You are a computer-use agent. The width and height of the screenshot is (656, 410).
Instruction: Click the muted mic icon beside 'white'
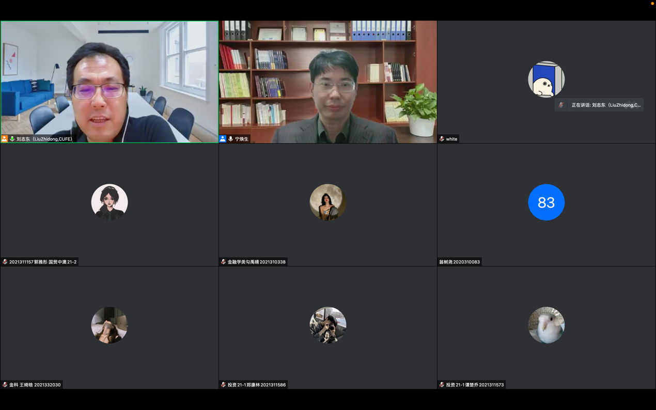click(442, 139)
